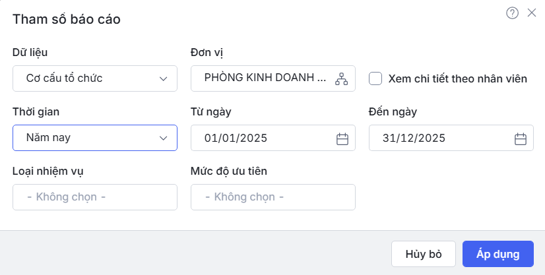Open the Loại nhiệm vụ dropdown

pos(95,197)
